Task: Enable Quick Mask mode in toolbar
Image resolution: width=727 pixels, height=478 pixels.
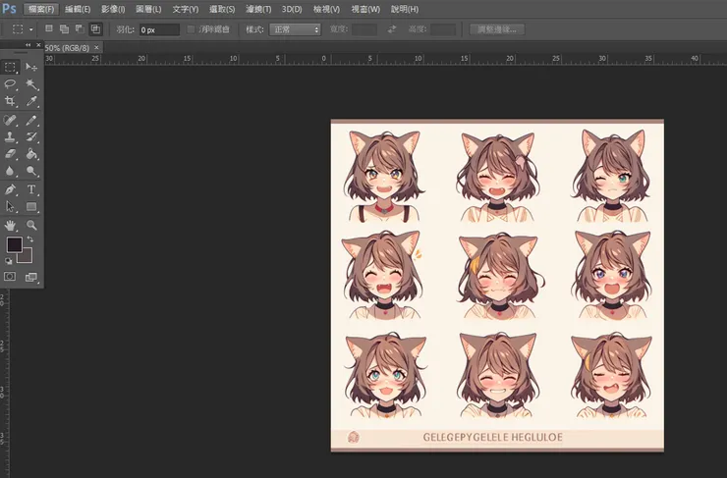Action: [11, 278]
